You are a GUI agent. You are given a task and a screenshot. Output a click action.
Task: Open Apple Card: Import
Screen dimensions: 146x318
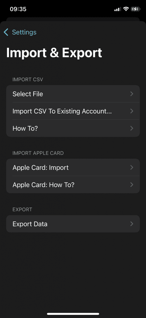pos(73,167)
